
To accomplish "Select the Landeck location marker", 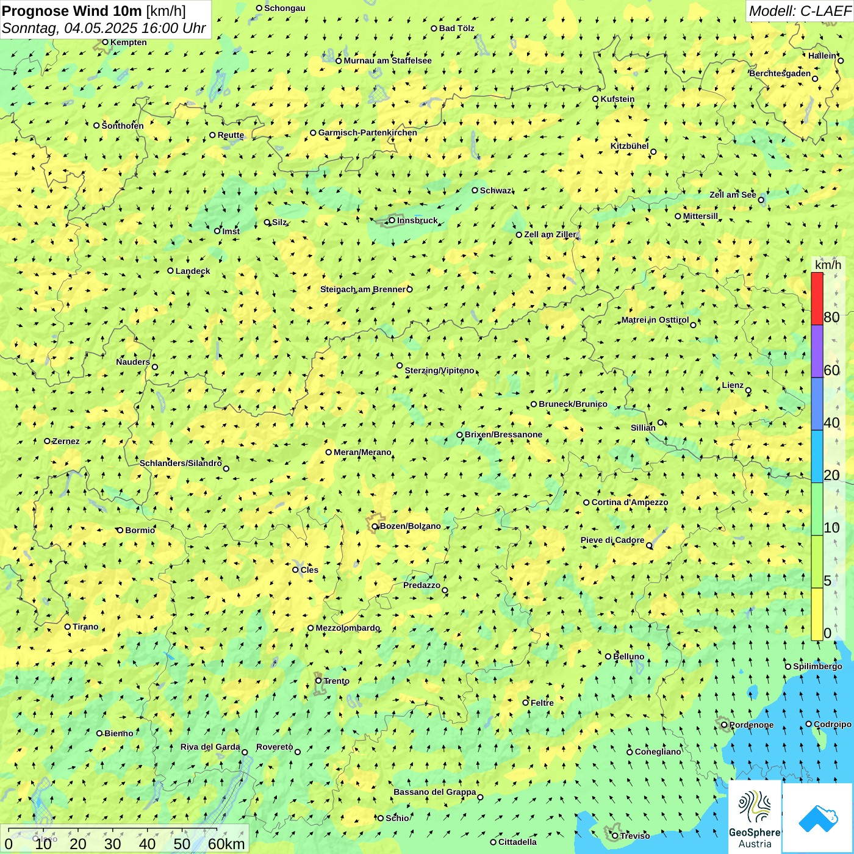I will [x=170, y=271].
